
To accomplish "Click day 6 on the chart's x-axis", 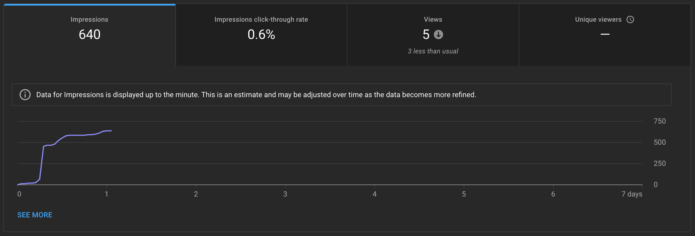I will click(x=553, y=194).
